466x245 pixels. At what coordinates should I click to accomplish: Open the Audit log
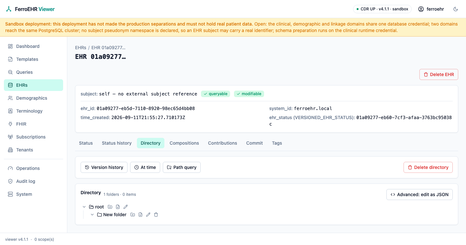[33, 181]
